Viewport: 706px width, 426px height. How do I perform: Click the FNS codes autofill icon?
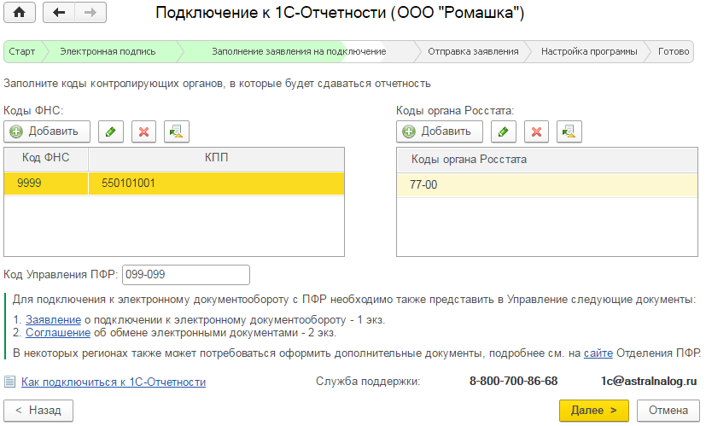177,131
